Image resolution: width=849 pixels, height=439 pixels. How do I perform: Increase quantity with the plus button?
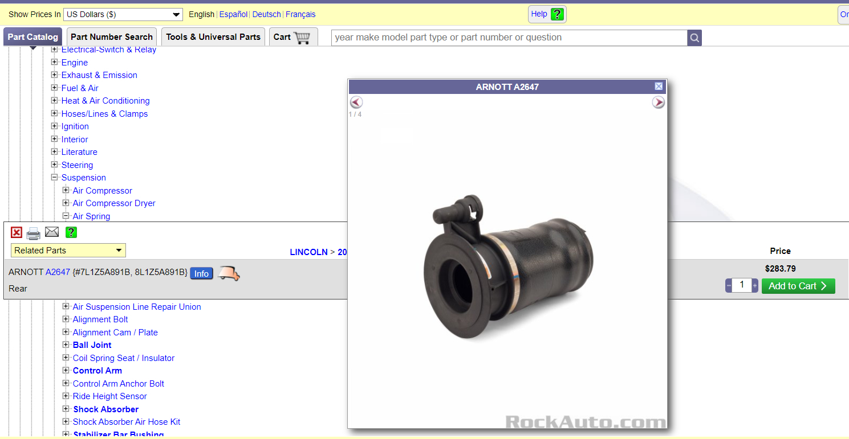(x=755, y=286)
